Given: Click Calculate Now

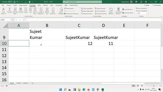Looking at the screenshot, I should (x=127, y=9).
